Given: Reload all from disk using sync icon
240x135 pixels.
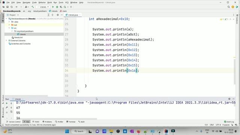Looking at the screenshot, I should [x=12, y=7].
